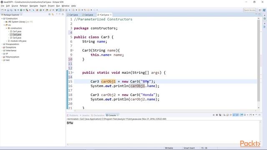Open the Open Console dropdown arrow
The width and height of the screenshot is (267, 150).
(x=253, y=115)
